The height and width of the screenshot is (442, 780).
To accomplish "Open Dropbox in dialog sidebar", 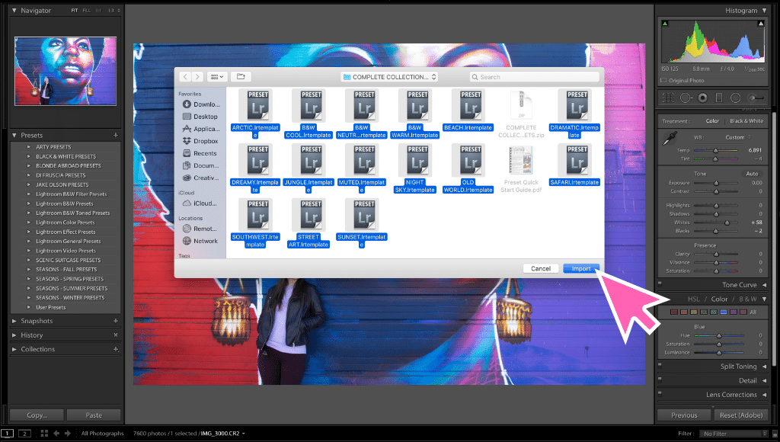I will click(x=200, y=141).
